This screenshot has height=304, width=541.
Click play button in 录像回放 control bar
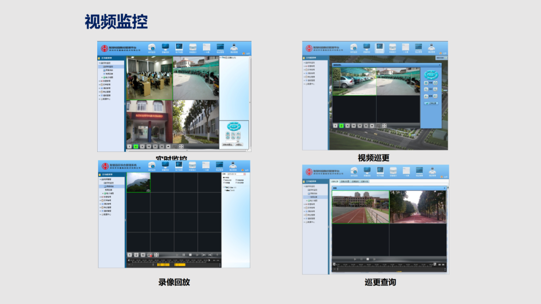177,255
